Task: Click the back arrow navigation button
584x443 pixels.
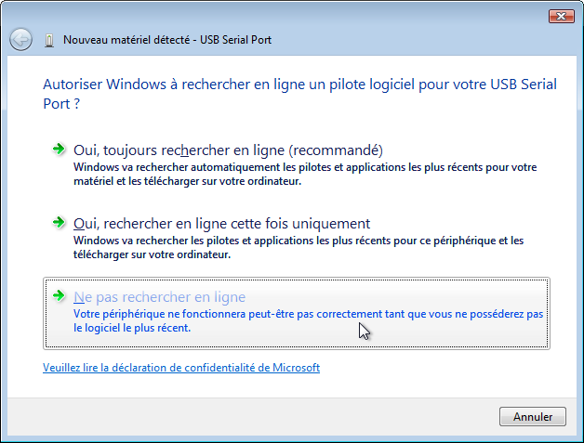Action: (20, 39)
